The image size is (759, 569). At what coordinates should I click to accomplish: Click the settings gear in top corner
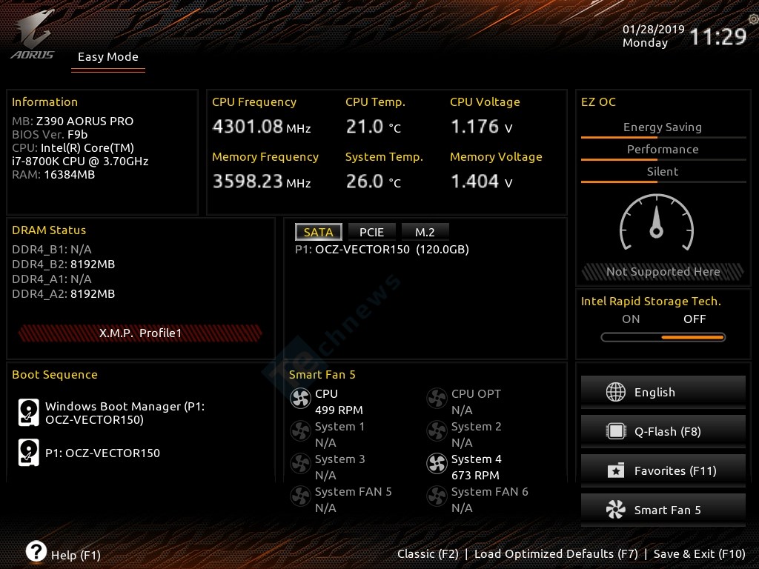point(753,19)
